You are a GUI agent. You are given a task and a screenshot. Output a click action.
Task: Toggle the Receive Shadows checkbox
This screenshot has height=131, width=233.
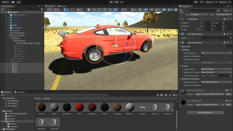pos(202,56)
